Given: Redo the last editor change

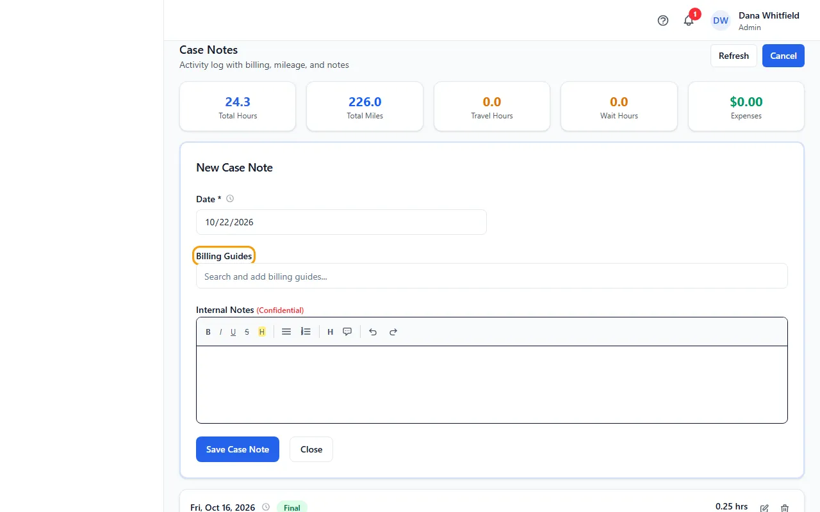Looking at the screenshot, I should (x=393, y=332).
